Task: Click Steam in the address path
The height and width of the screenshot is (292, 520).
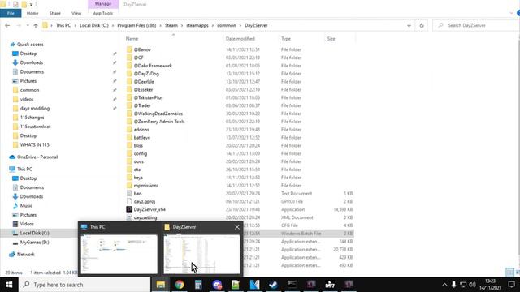Action: point(171,25)
